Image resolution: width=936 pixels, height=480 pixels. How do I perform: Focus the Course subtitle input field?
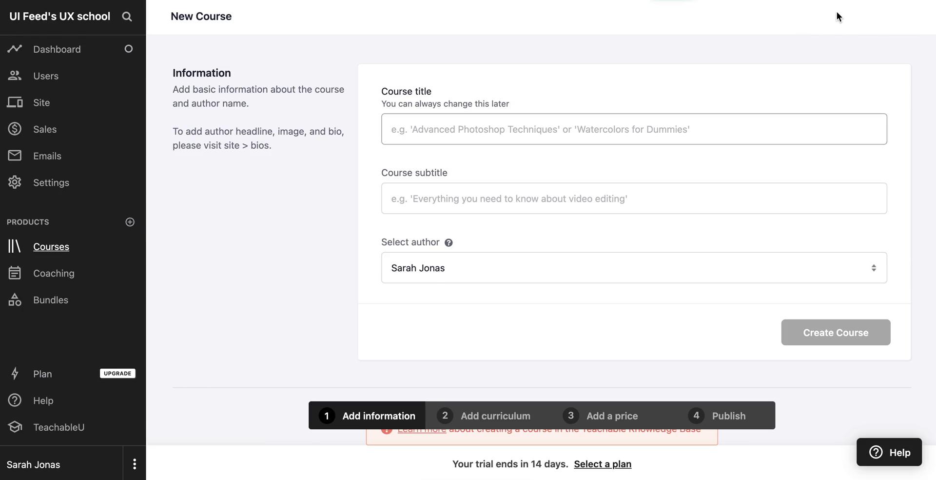pyautogui.click(x=634, y=198)
